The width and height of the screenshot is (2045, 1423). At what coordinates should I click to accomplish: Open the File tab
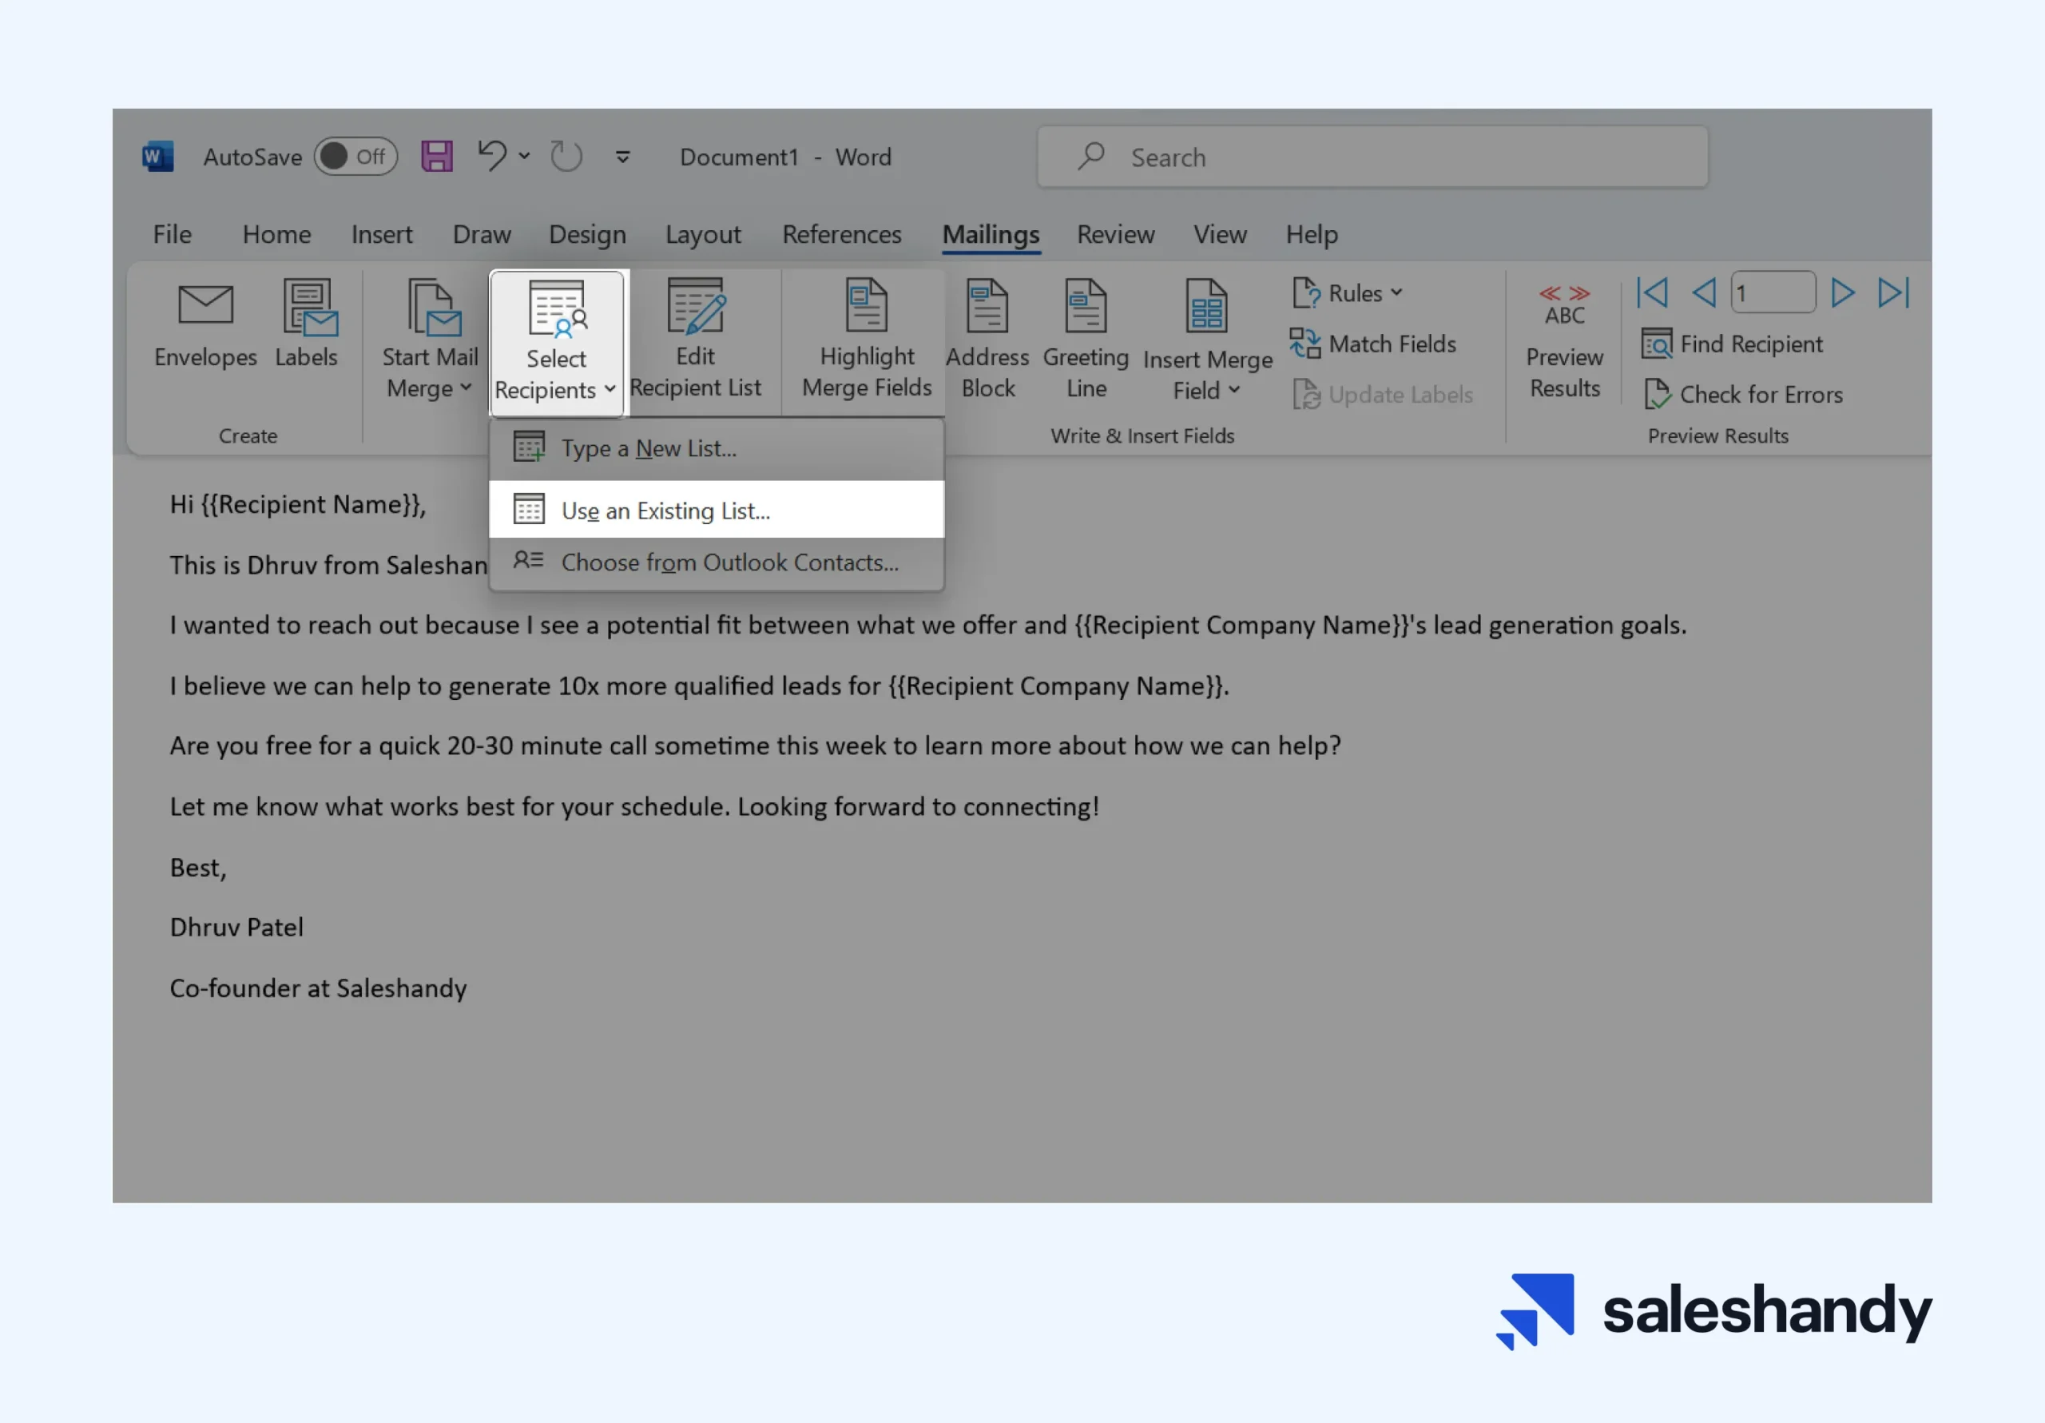pos(172,234)
